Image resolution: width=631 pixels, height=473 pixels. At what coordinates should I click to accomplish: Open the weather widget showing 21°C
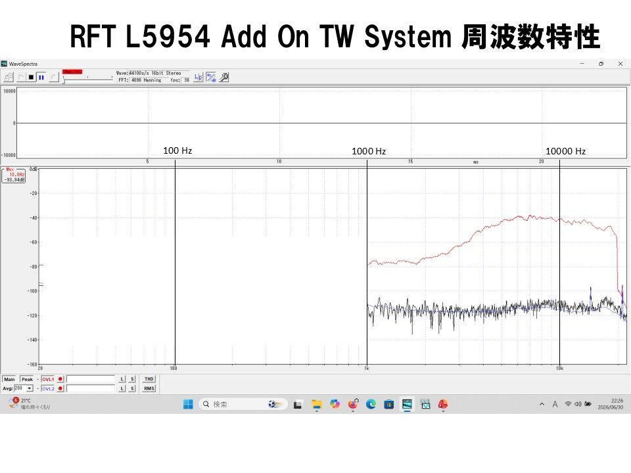(x=29, y=404)
